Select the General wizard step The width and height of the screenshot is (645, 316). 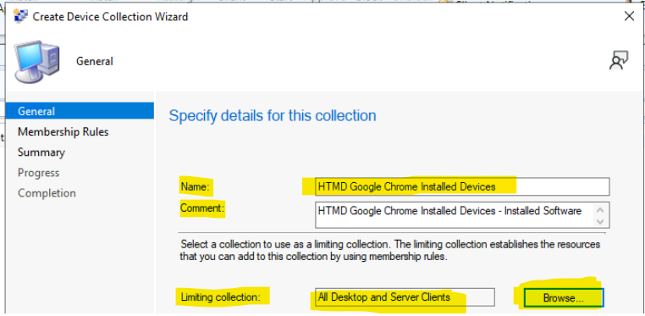(80, 111)
